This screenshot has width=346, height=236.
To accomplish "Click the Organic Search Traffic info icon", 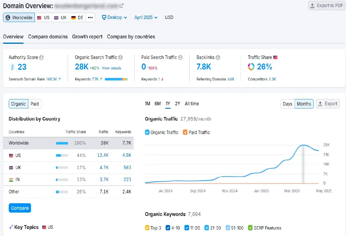I will (x=121, y=58).
